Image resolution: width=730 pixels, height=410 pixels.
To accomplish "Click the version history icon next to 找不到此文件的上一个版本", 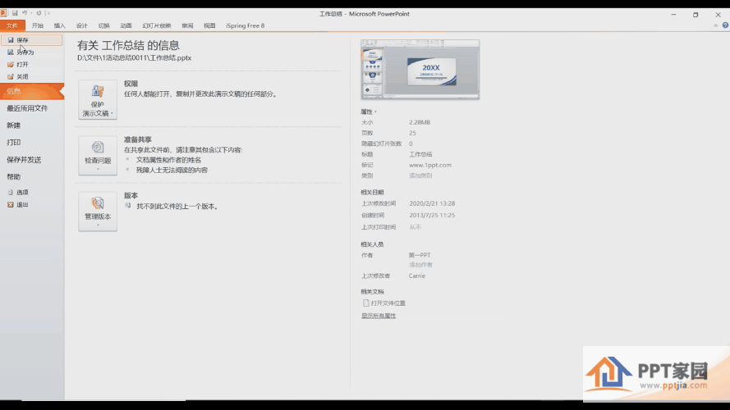I will click(127, 206).
